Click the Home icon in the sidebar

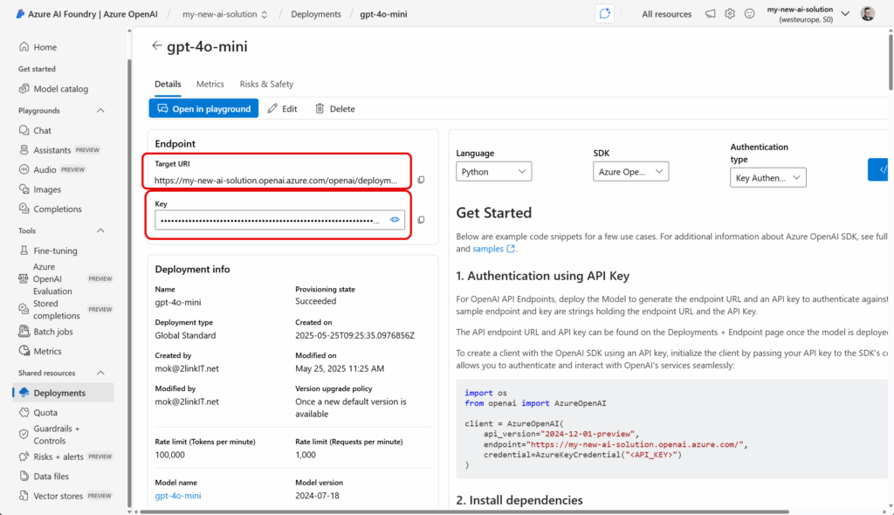tap(24, 47)
